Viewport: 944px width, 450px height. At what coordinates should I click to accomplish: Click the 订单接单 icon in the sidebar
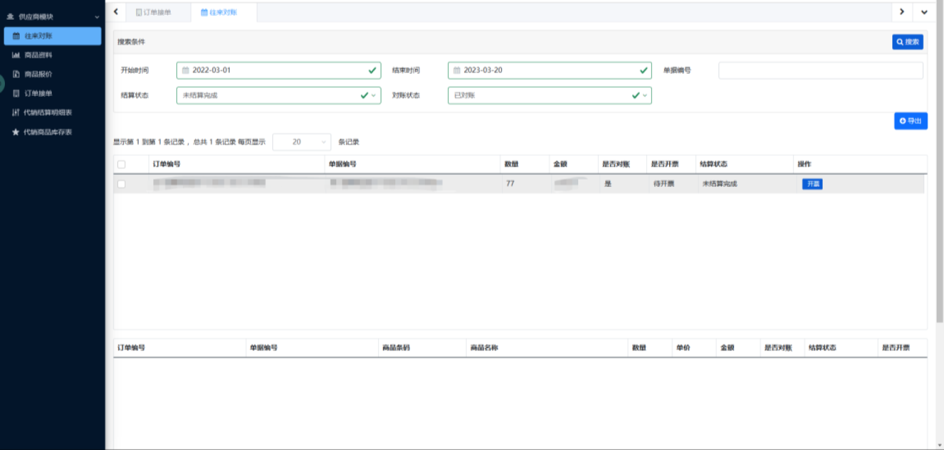16,93
